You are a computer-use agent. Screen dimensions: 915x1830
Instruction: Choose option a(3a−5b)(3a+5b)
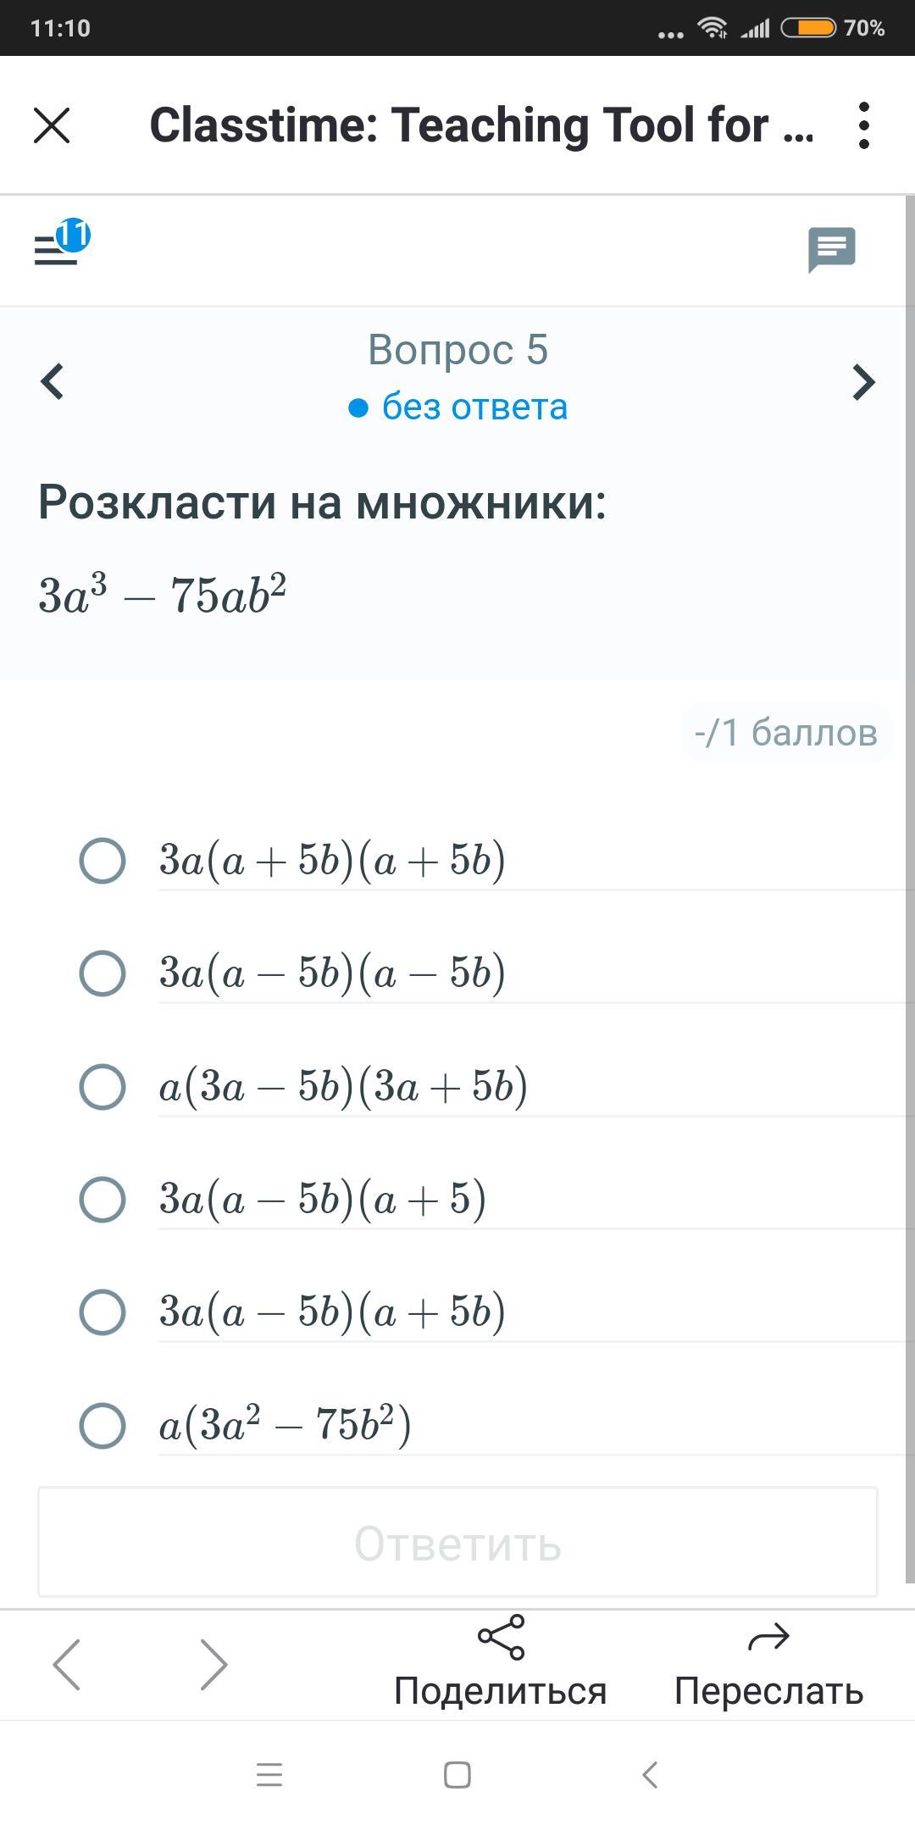pos(103,1086)
